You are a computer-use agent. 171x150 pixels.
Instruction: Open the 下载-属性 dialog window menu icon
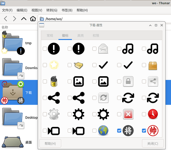42,25
